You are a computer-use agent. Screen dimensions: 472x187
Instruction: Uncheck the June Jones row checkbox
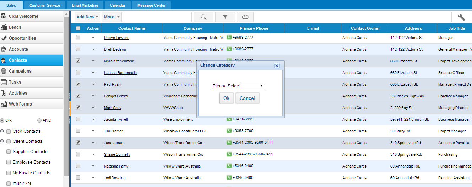click(x=78, y=142)
